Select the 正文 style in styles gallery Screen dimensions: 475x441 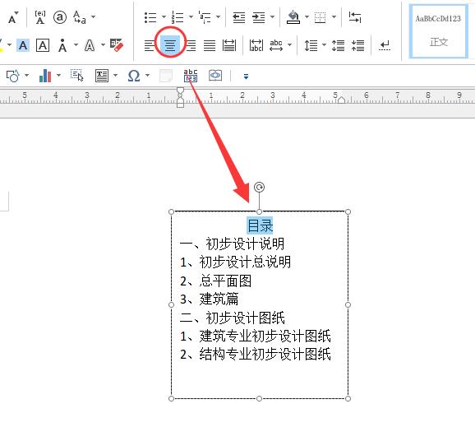pos(438,30)
